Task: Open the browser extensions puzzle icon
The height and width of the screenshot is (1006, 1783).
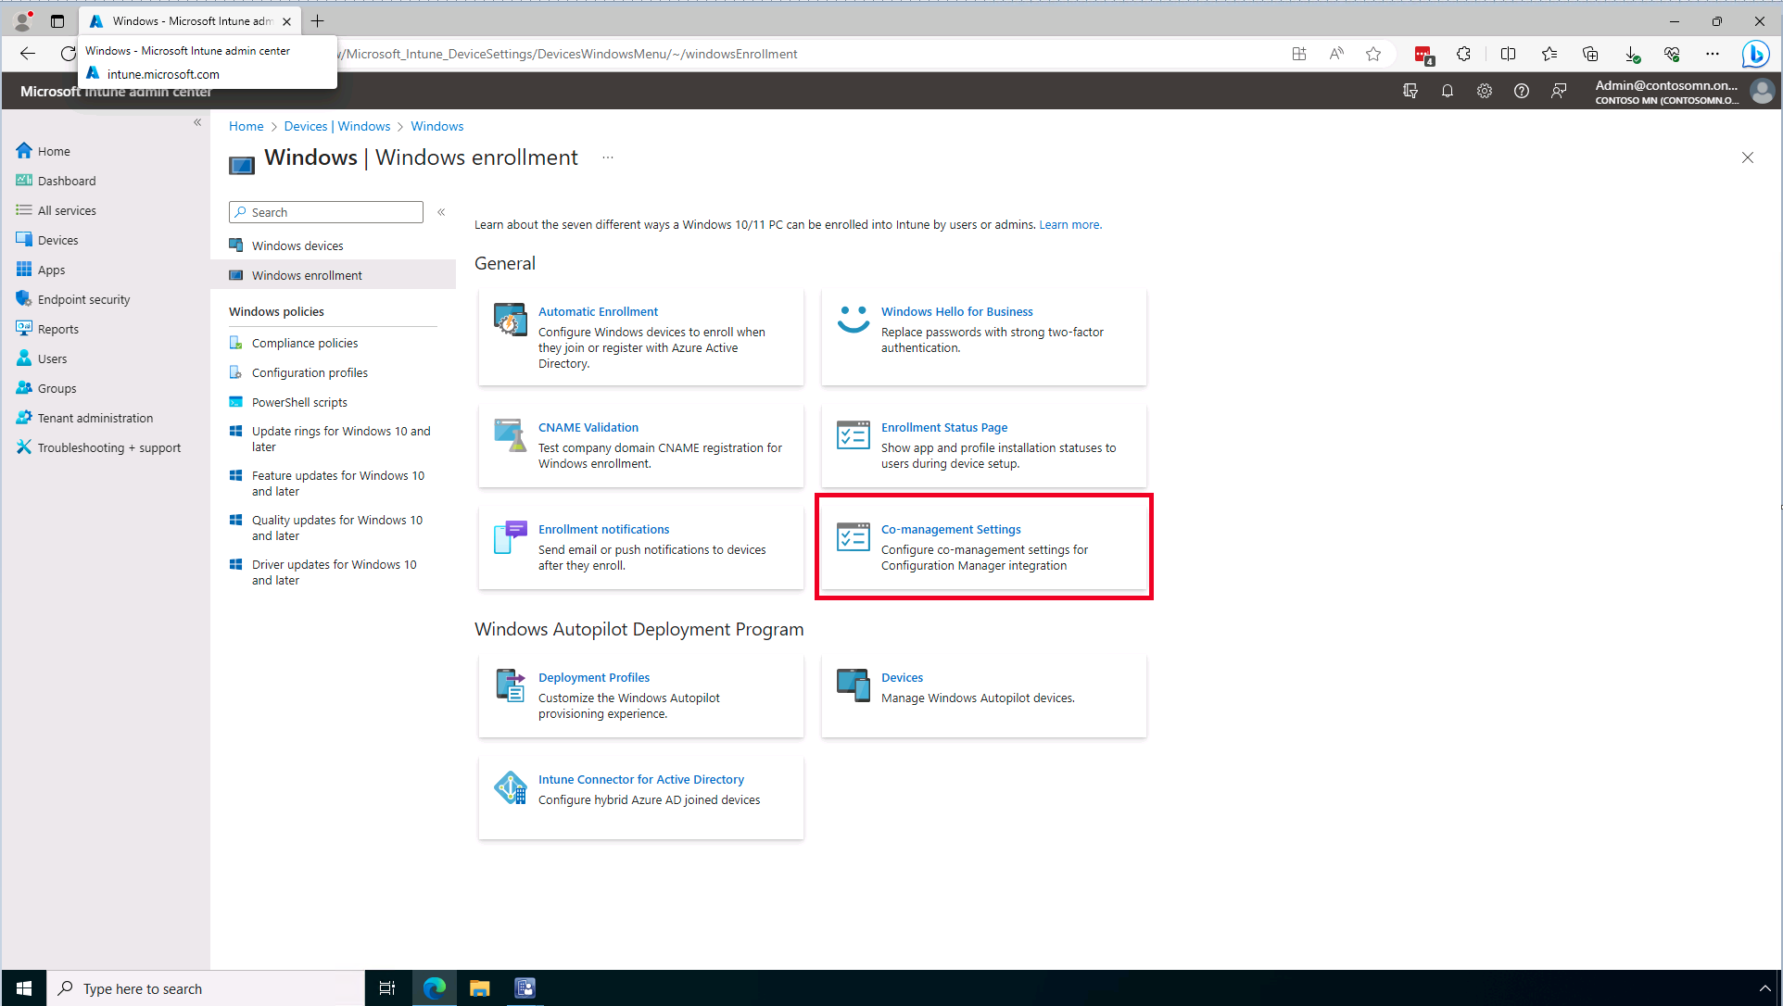Action: (1463, 54)
